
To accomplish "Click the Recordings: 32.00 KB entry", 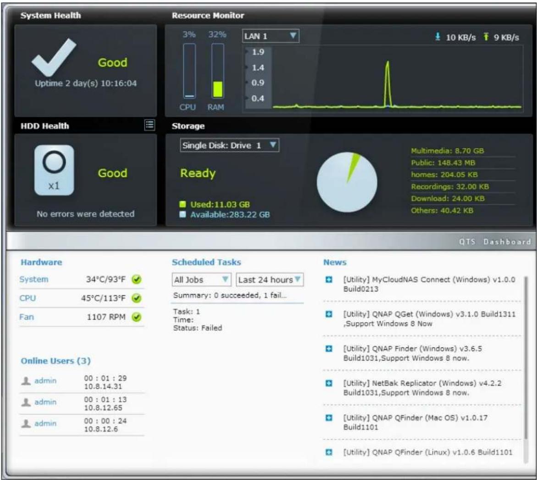I will click(x=450, y=187).
